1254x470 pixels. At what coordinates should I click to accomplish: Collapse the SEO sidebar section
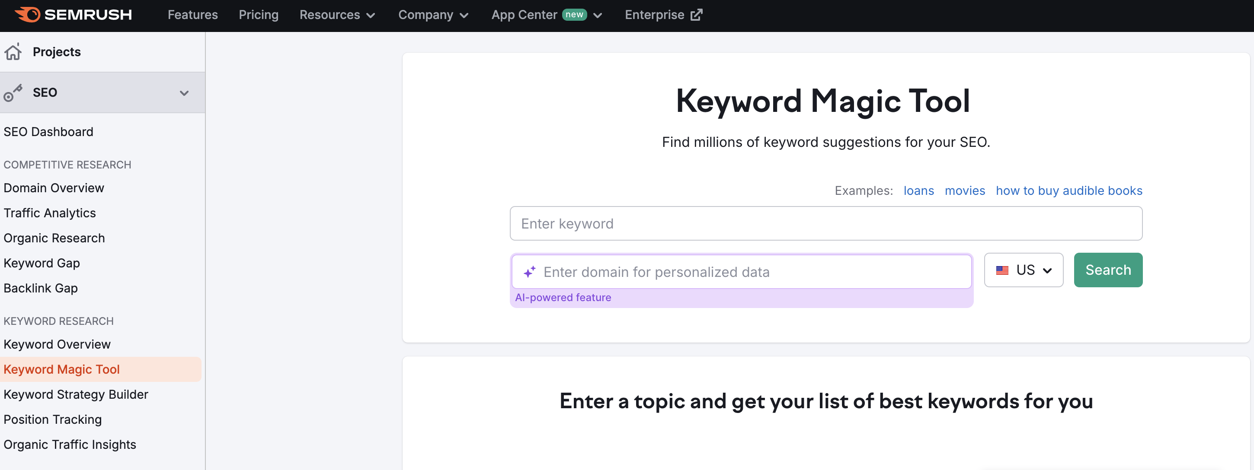pyautogui.click(x=184, y=92)
